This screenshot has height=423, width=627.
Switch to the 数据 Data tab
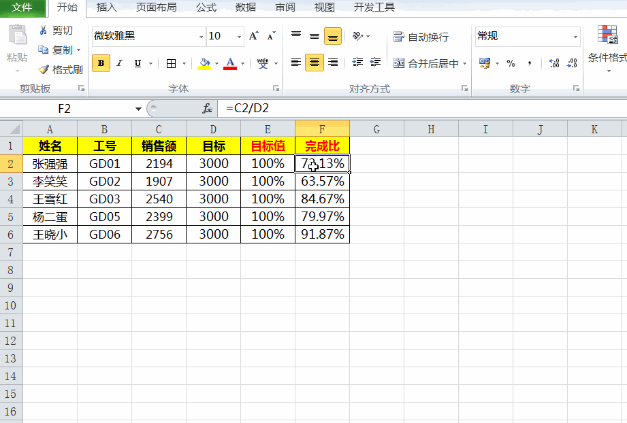(x=246, y=7)
